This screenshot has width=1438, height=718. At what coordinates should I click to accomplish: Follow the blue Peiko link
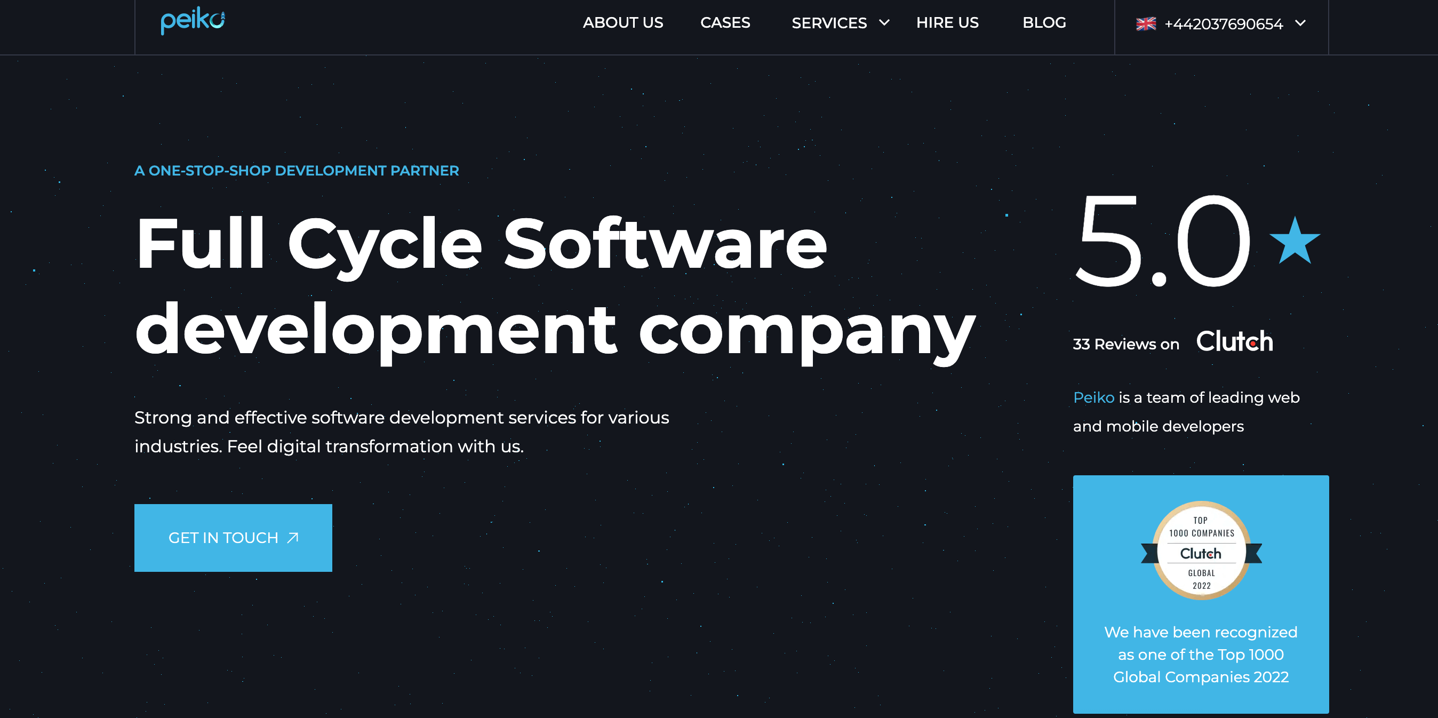[1093, 397]
